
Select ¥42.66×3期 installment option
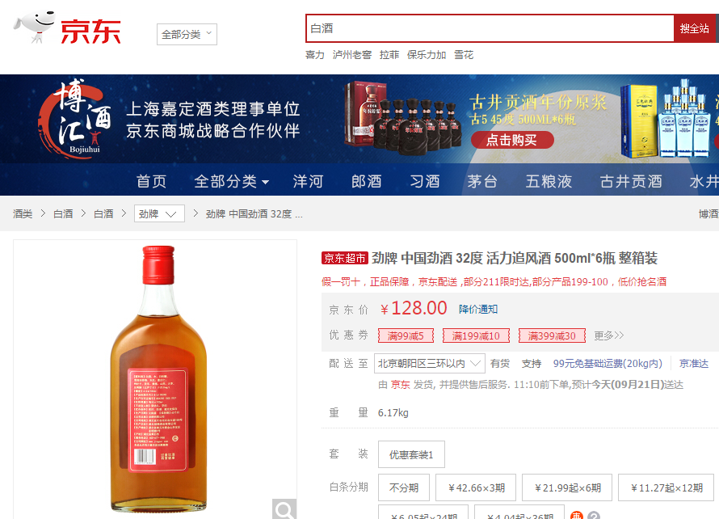tap(476, 487)
